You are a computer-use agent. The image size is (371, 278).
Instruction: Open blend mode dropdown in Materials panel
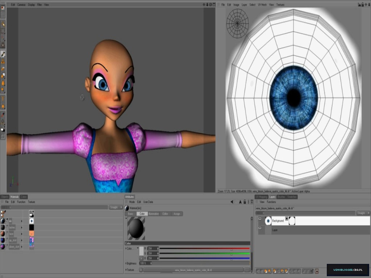point(116,207)
